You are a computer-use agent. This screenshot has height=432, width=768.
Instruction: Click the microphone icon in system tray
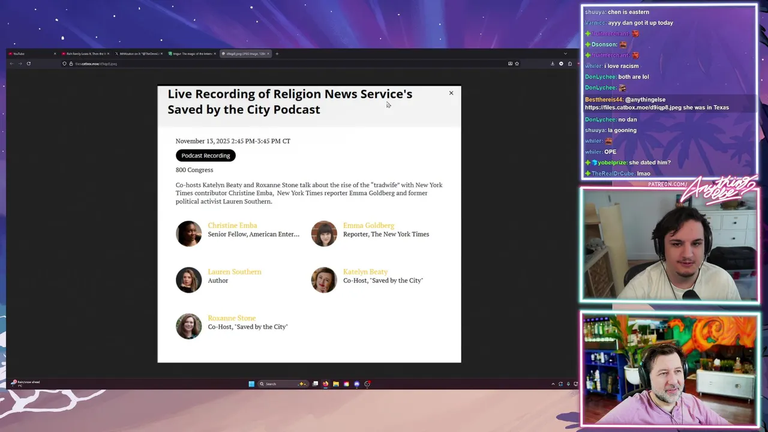tap(568, 384)
